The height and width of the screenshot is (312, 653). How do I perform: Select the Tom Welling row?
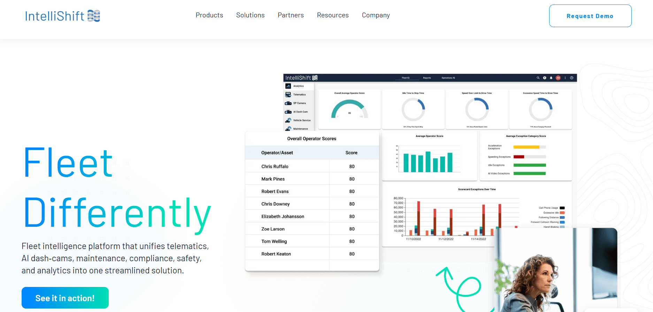coord(312,241)
